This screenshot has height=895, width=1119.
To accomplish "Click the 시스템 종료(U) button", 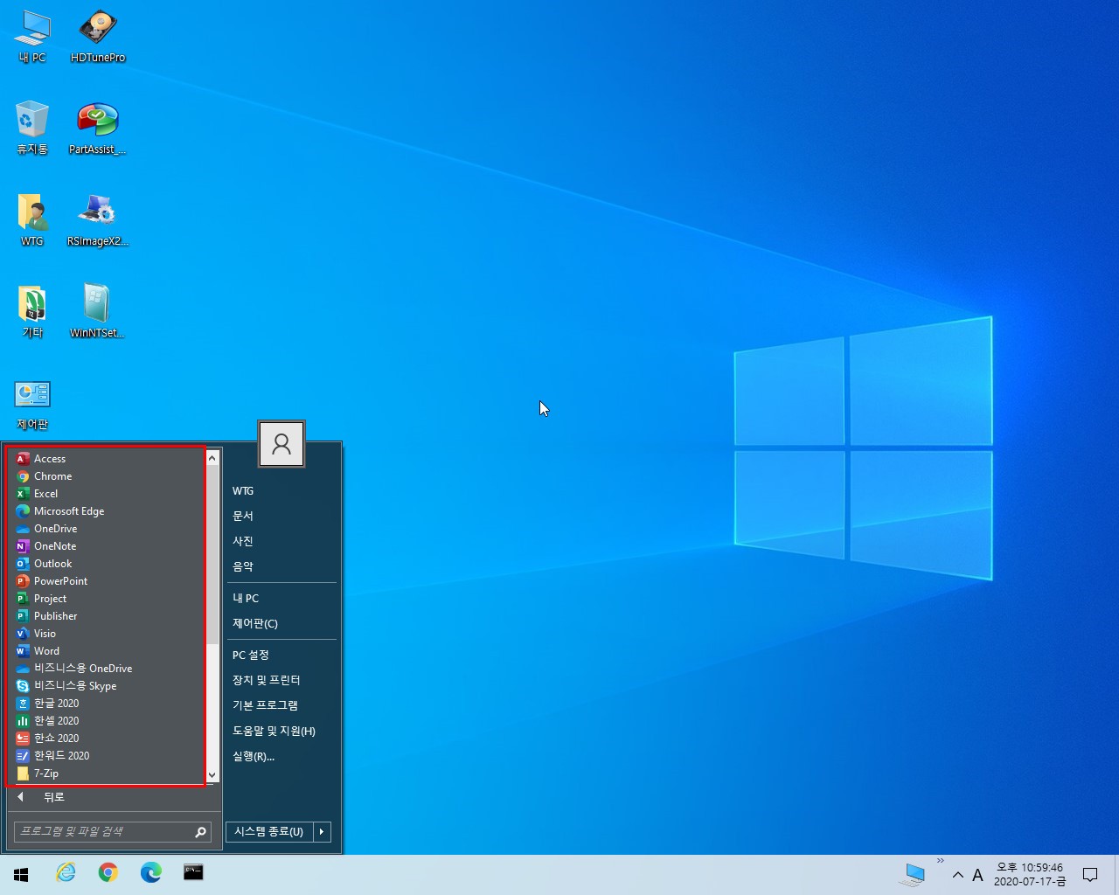I will click(268, 832).
